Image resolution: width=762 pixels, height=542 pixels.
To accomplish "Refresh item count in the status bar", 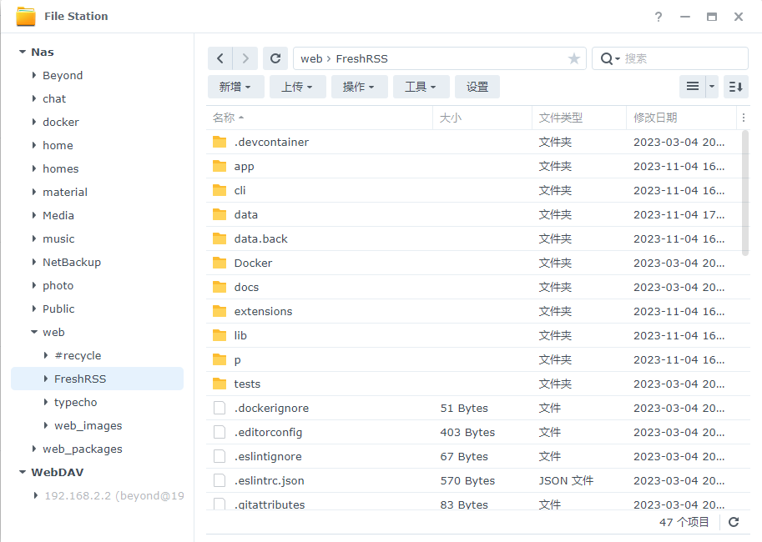I will (x=734, y=522).
